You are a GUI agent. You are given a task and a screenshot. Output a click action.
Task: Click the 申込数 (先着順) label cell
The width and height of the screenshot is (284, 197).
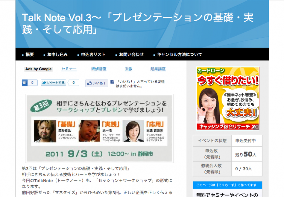click(x=212, y=154)
